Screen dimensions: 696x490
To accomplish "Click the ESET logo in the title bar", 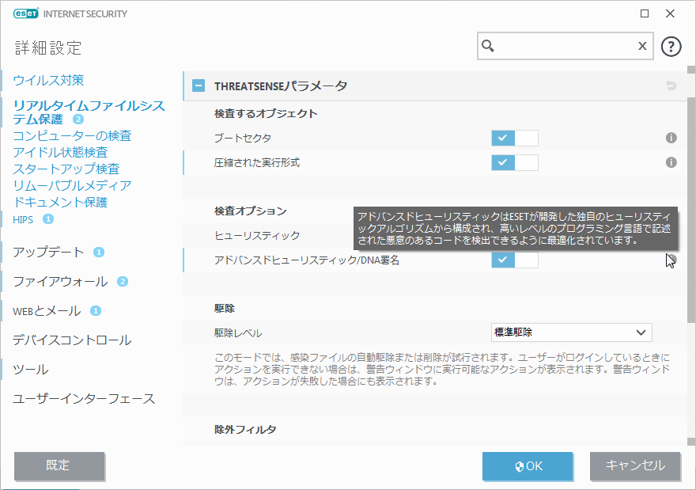I will point(26,13).
